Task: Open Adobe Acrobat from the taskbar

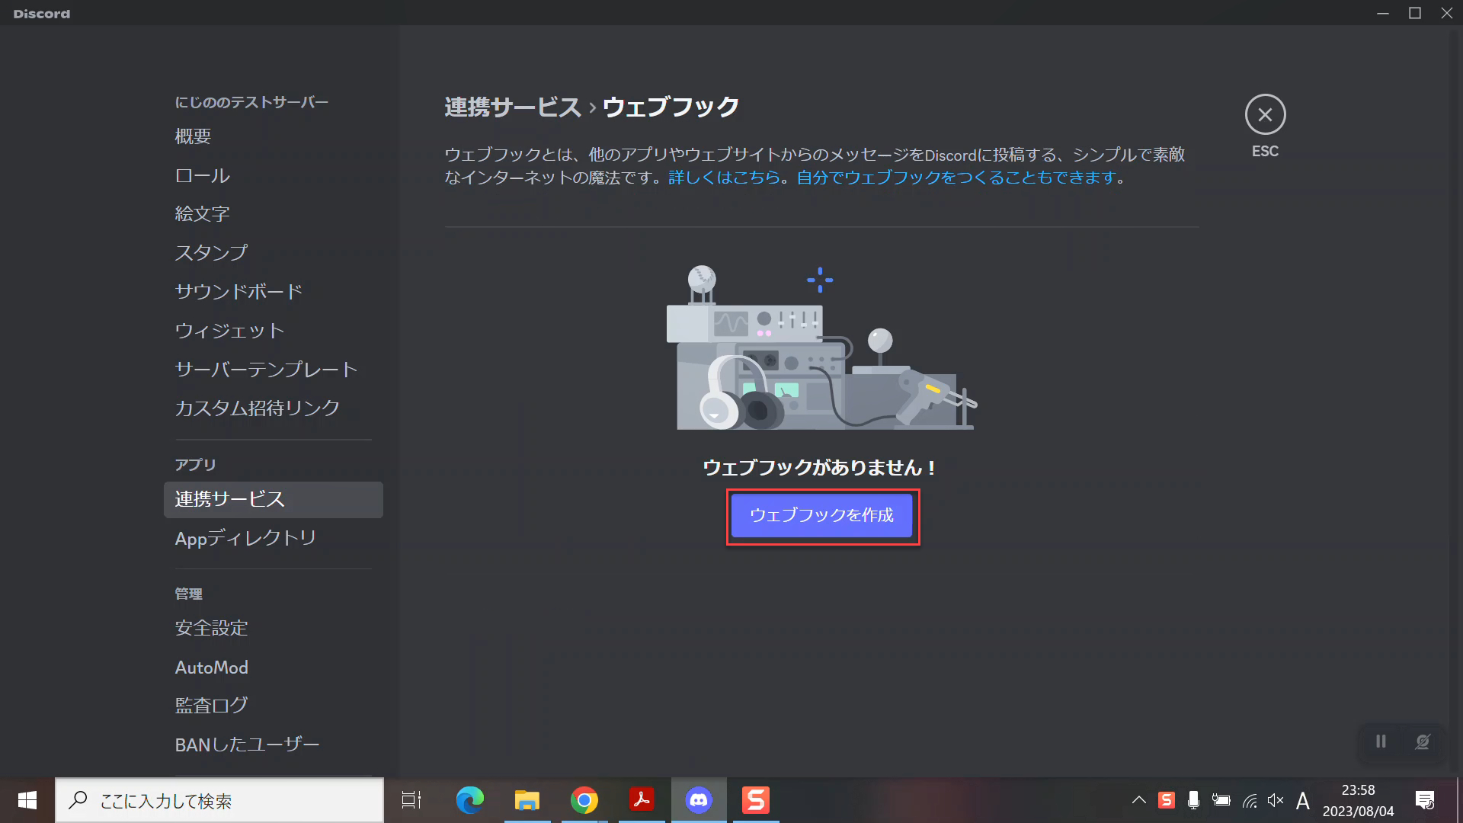Action: click(641, 800)
